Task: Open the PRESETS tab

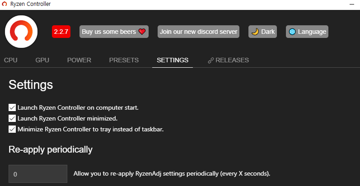Action: (x=124, y=60)
